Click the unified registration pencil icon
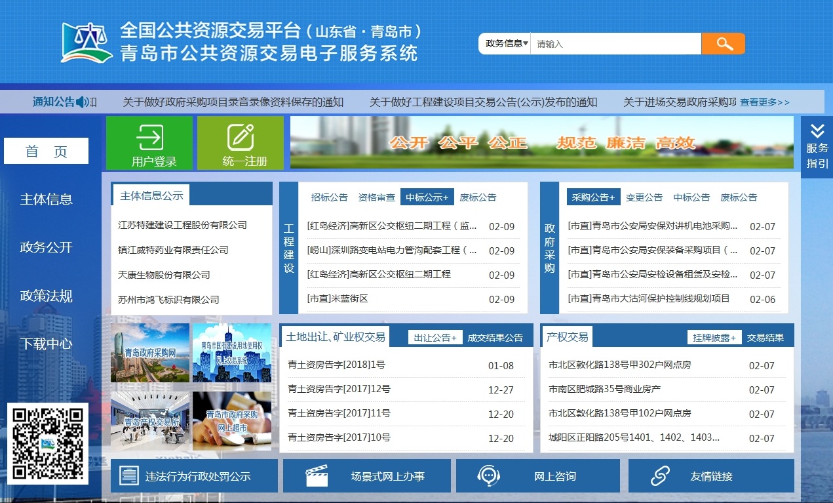833x503 pixels. point(241,137)
